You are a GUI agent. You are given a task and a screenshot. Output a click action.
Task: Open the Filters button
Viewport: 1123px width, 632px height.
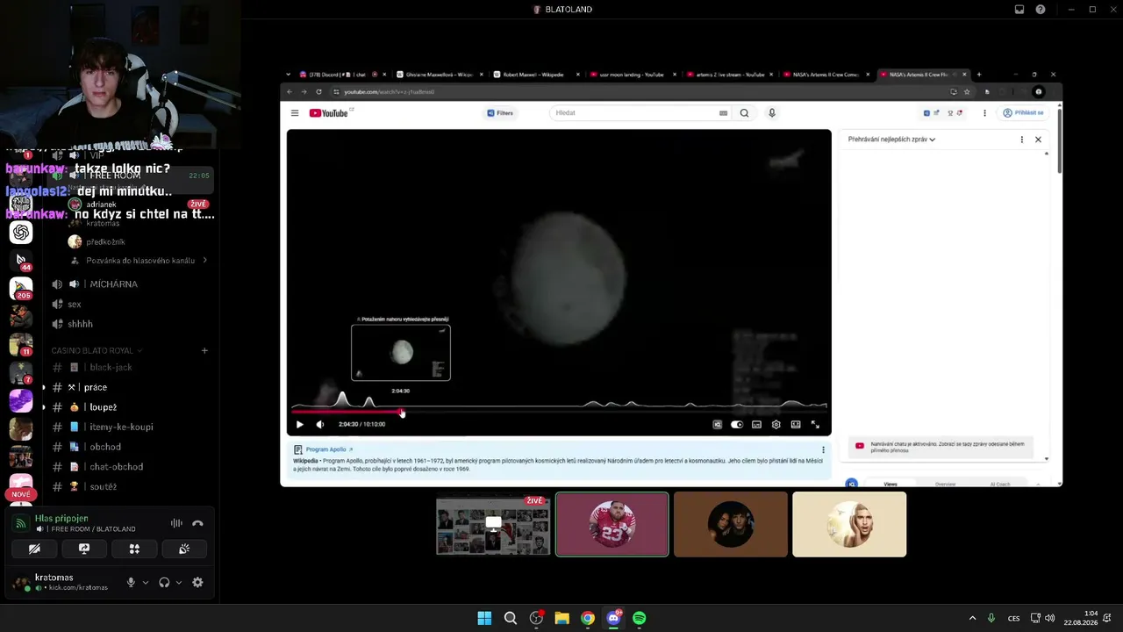pos(500,113)
